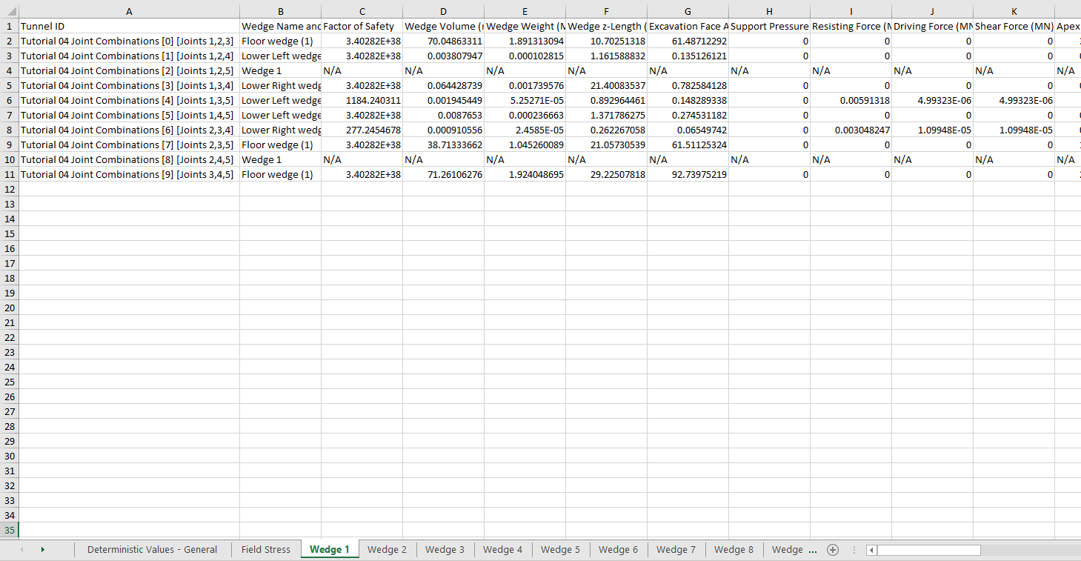
Task: Select row 11 header
Action: (9, 174)
